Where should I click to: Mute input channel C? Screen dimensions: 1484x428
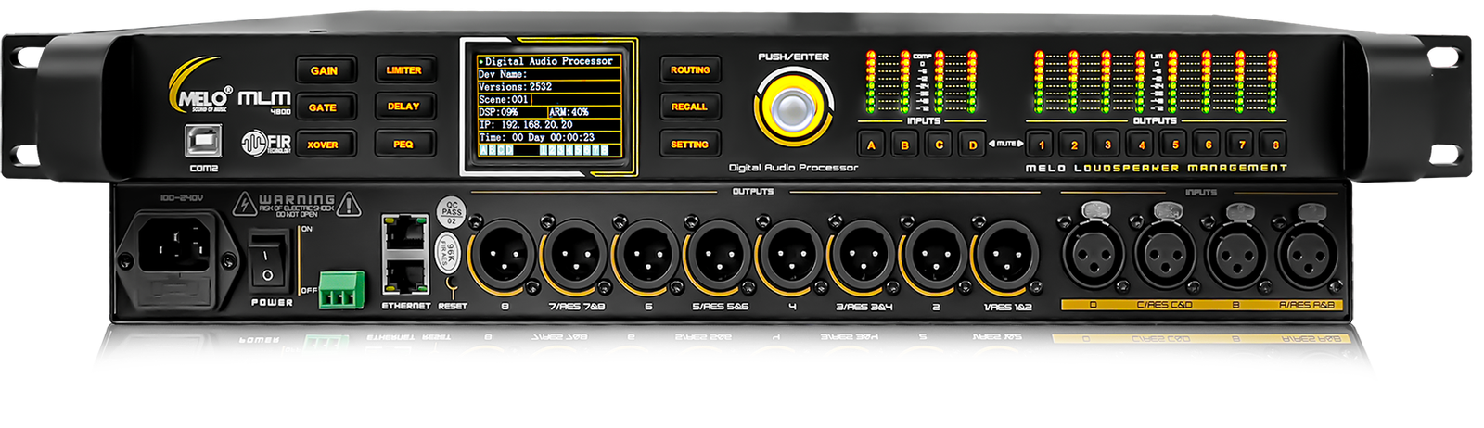(x=939, y=145)
